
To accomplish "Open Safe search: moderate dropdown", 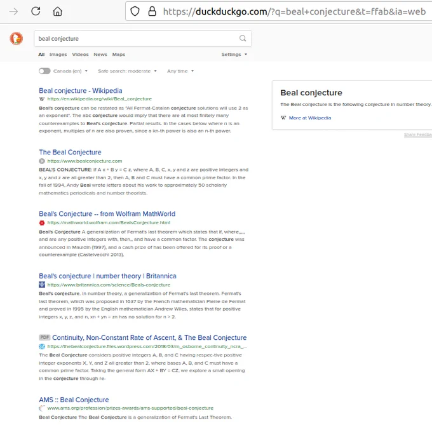I will pos(127,71).
